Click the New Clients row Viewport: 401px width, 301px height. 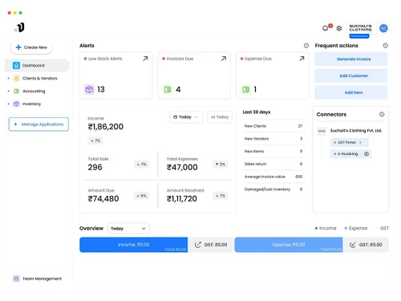(273, 126)
